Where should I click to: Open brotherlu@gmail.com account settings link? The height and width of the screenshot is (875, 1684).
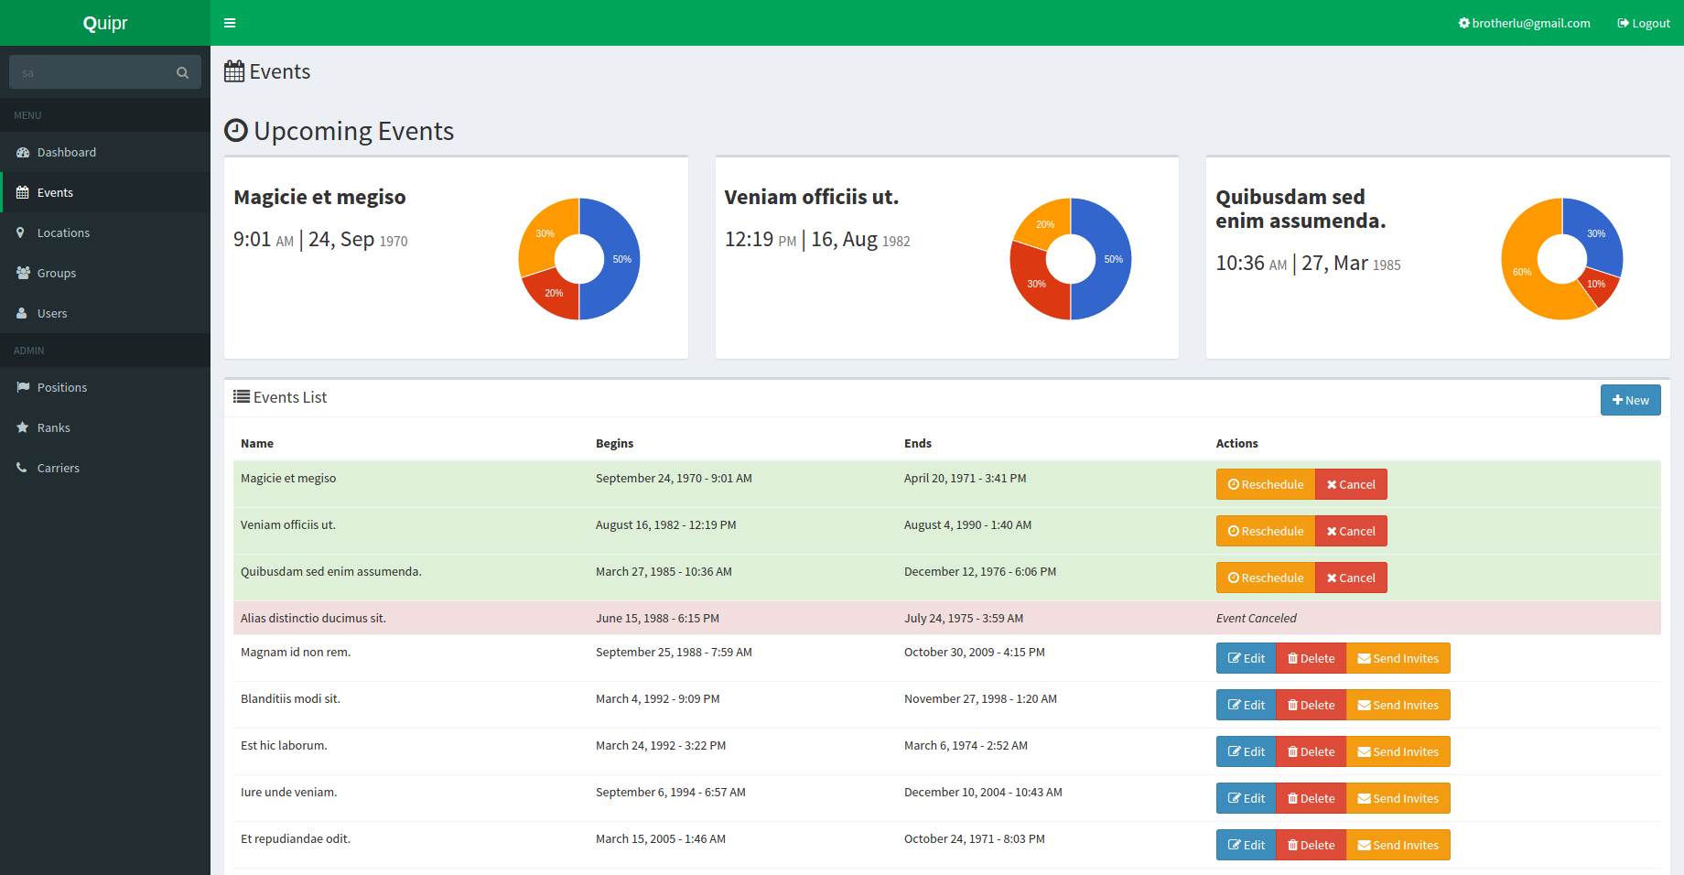(1525, 23)
